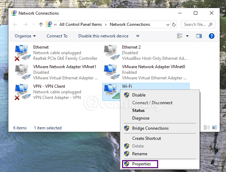Expand the breadcrumb overflow chevron
The height and width of the screenshot is (172, 226).
55,24
